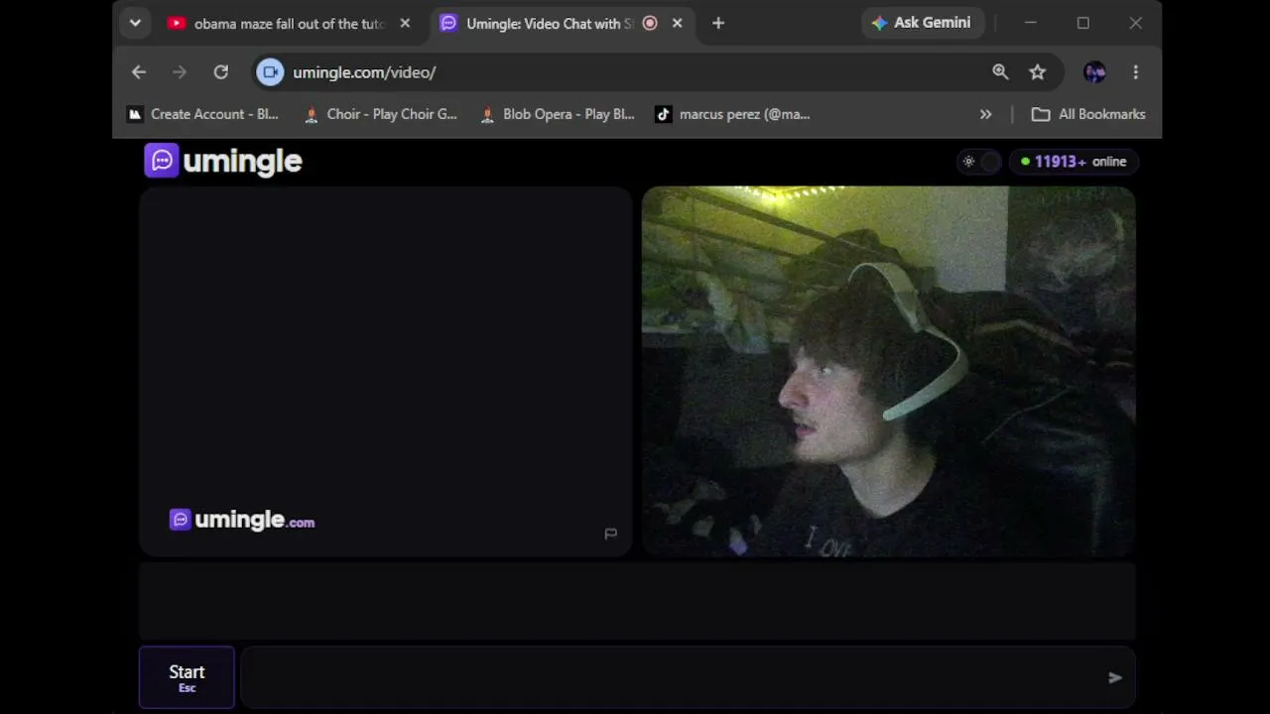Expand the hidden bookmarks chevron

985,114
